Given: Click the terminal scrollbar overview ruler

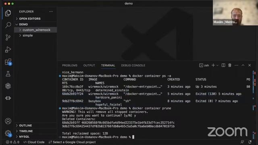Looking at the screenshot, I should coord(254,105).
